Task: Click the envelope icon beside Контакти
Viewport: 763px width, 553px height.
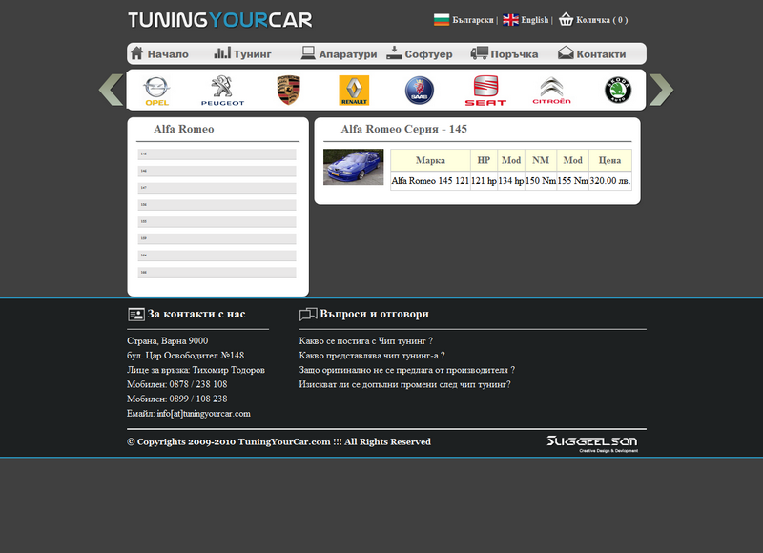Action: point(566,53)
